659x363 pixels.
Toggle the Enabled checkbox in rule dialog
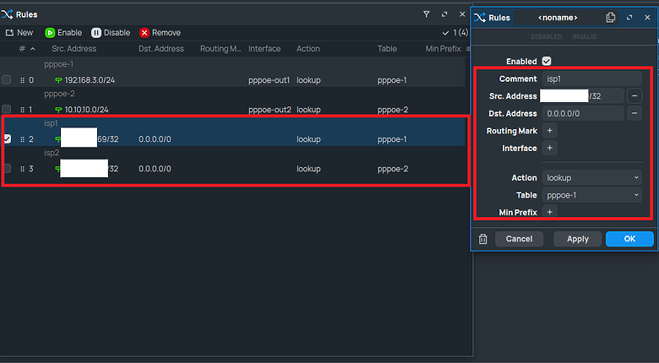[x=547, y=62]
